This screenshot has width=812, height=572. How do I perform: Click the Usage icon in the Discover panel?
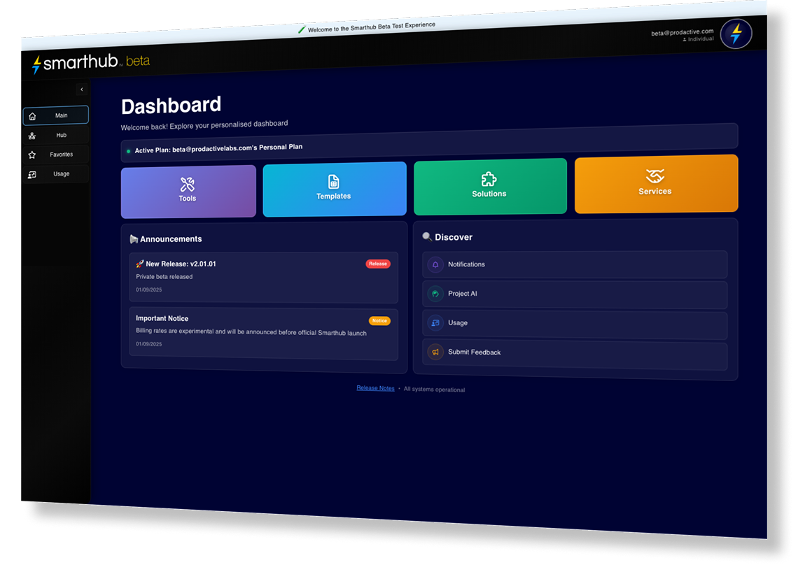click(435, 322)
